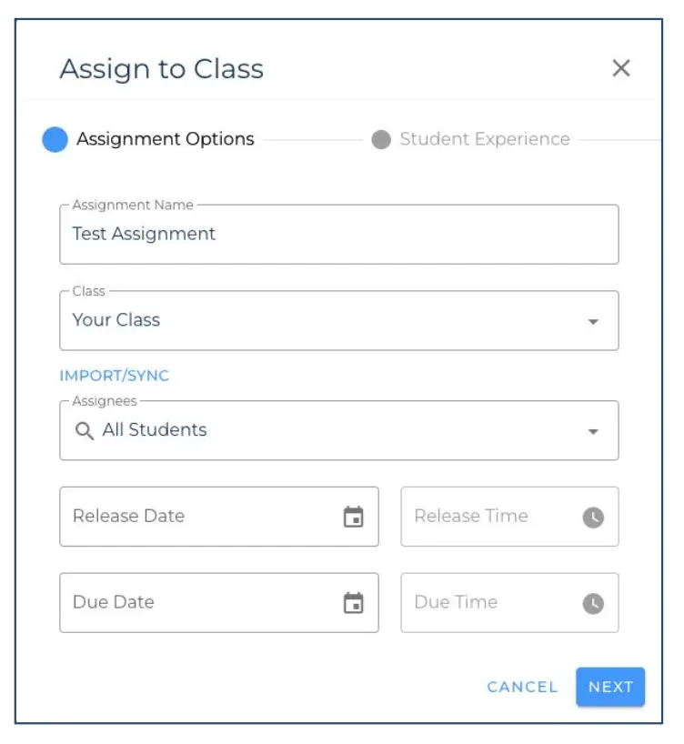Close the Assign to Class dialog
This screenshot has height=744, width=684.
click(x=622, y=68)
